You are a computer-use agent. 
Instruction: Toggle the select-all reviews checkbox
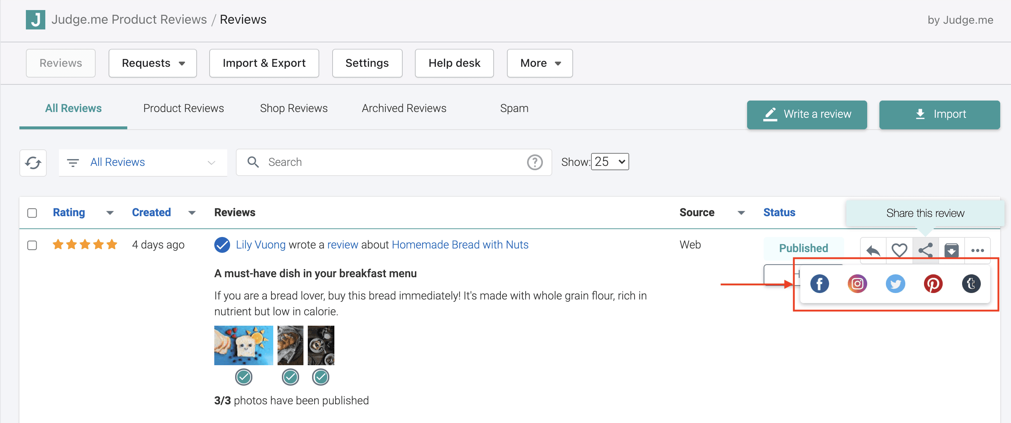pos(32,213)
